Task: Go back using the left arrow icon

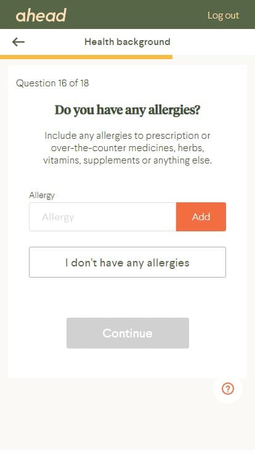Action: pyautogui.click(x=18, y=42)
